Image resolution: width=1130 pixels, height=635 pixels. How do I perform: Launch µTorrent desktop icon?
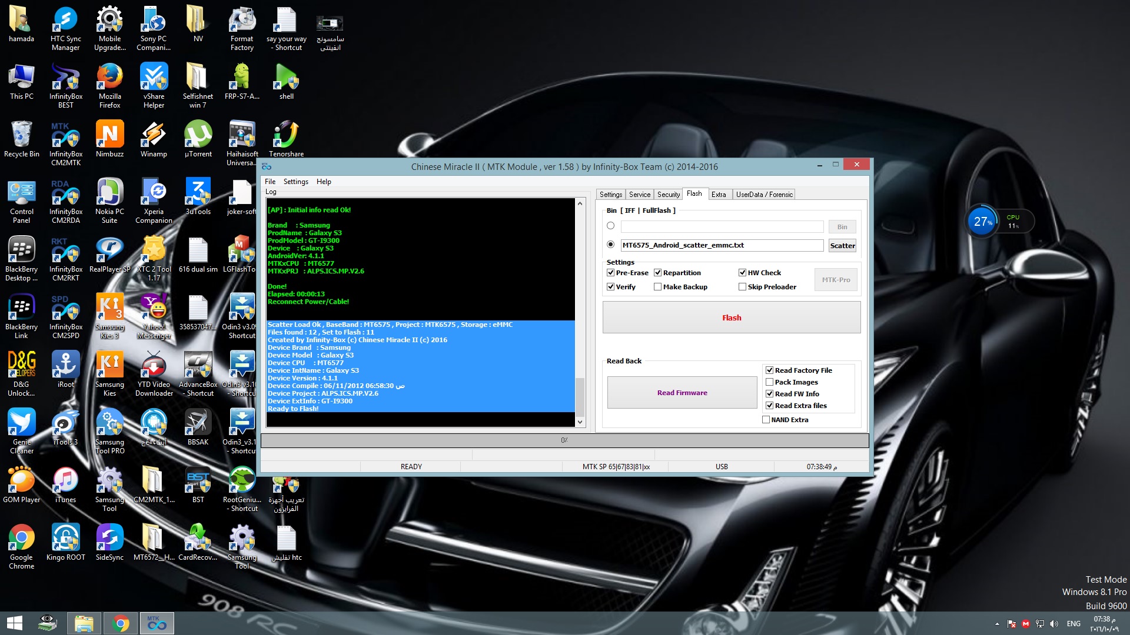tap(198, 139)
